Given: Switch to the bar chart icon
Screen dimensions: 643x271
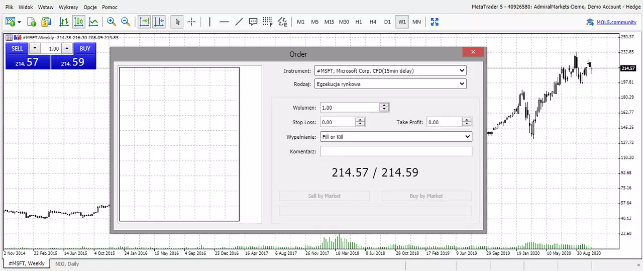Looking at the screenshot, I should tap(64, 22).
